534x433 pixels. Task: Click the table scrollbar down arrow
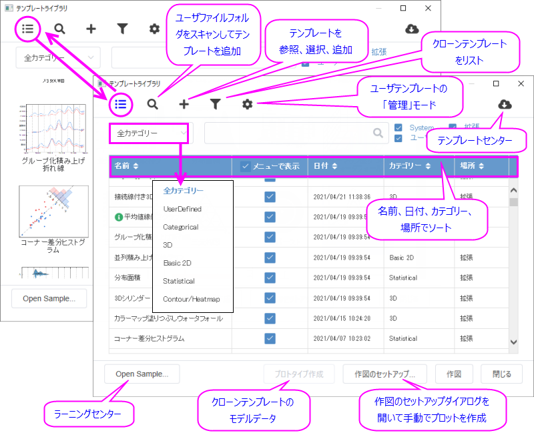[513, 342]
